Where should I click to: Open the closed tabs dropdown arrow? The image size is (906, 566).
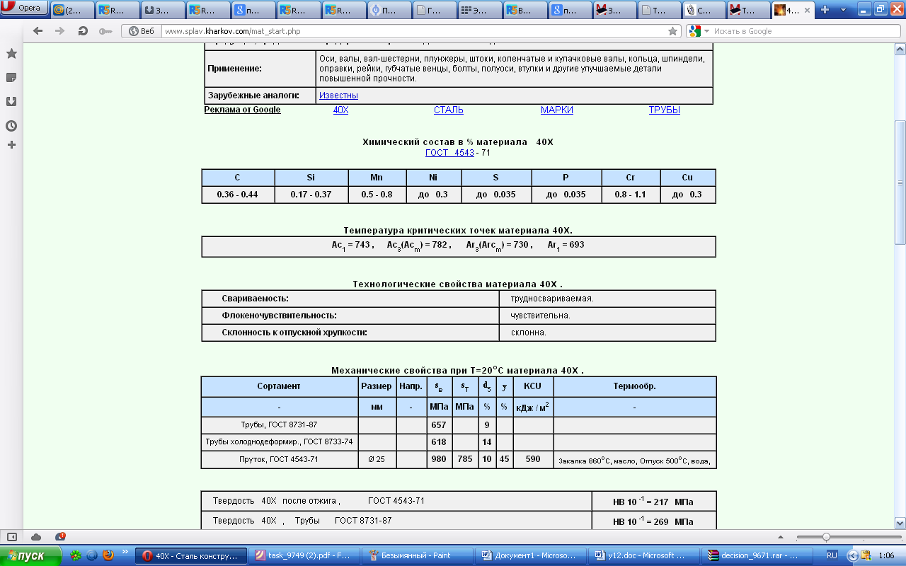[x=843, y=10]
